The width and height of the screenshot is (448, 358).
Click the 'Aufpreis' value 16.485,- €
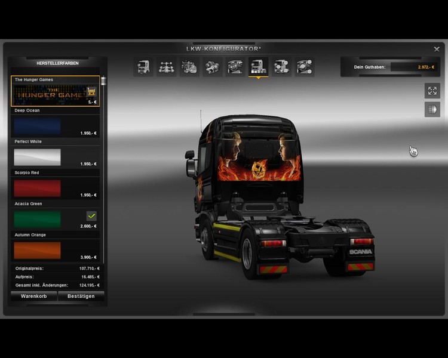click(x=91, y=277)
